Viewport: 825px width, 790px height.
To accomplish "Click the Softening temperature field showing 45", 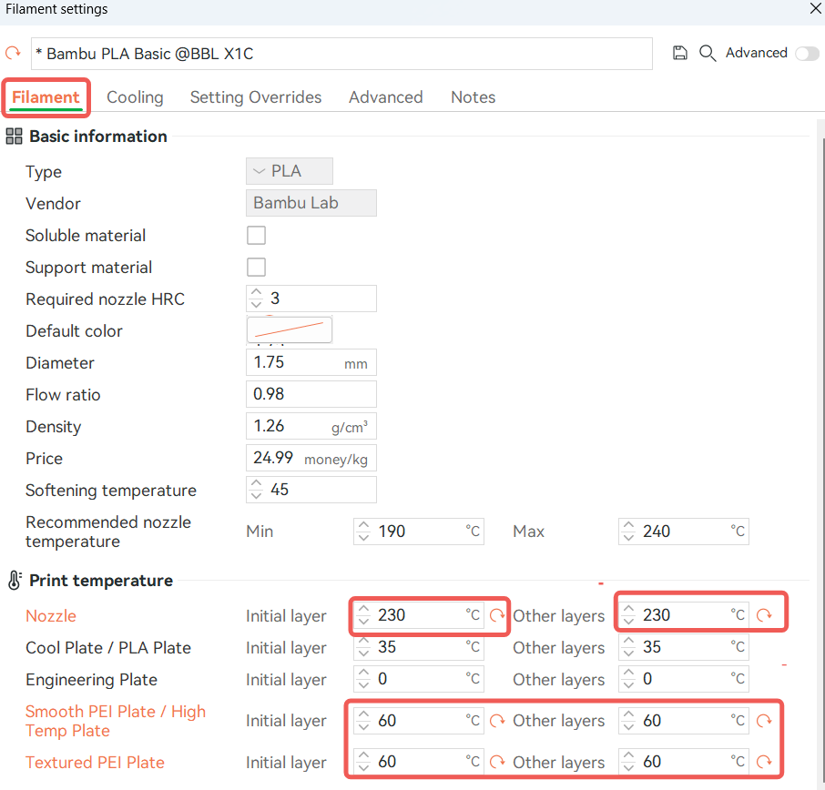I will pos(311,490).
